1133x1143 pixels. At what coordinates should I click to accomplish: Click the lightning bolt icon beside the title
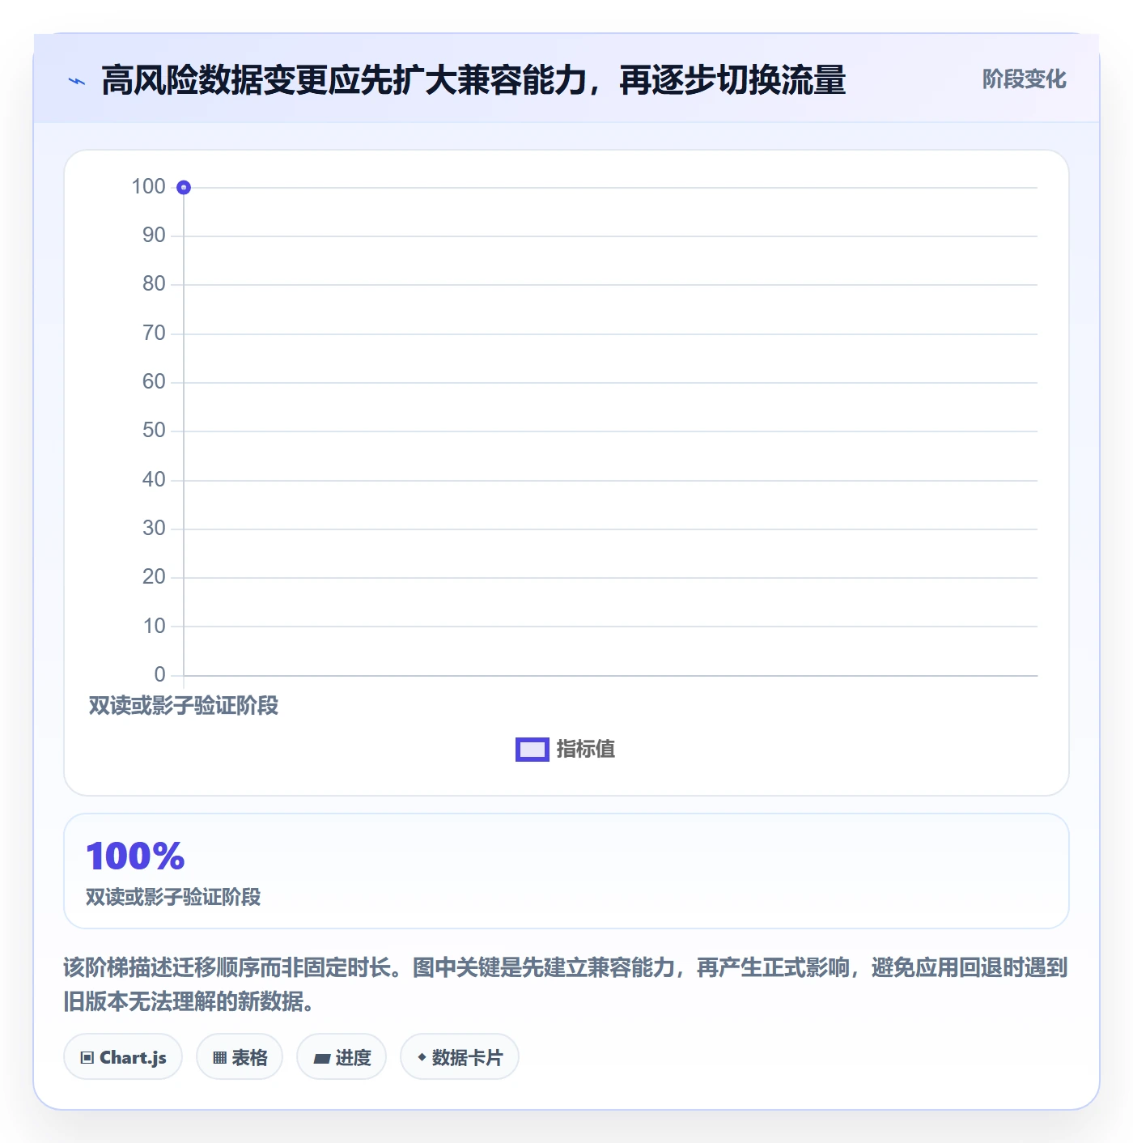(77, 81)
